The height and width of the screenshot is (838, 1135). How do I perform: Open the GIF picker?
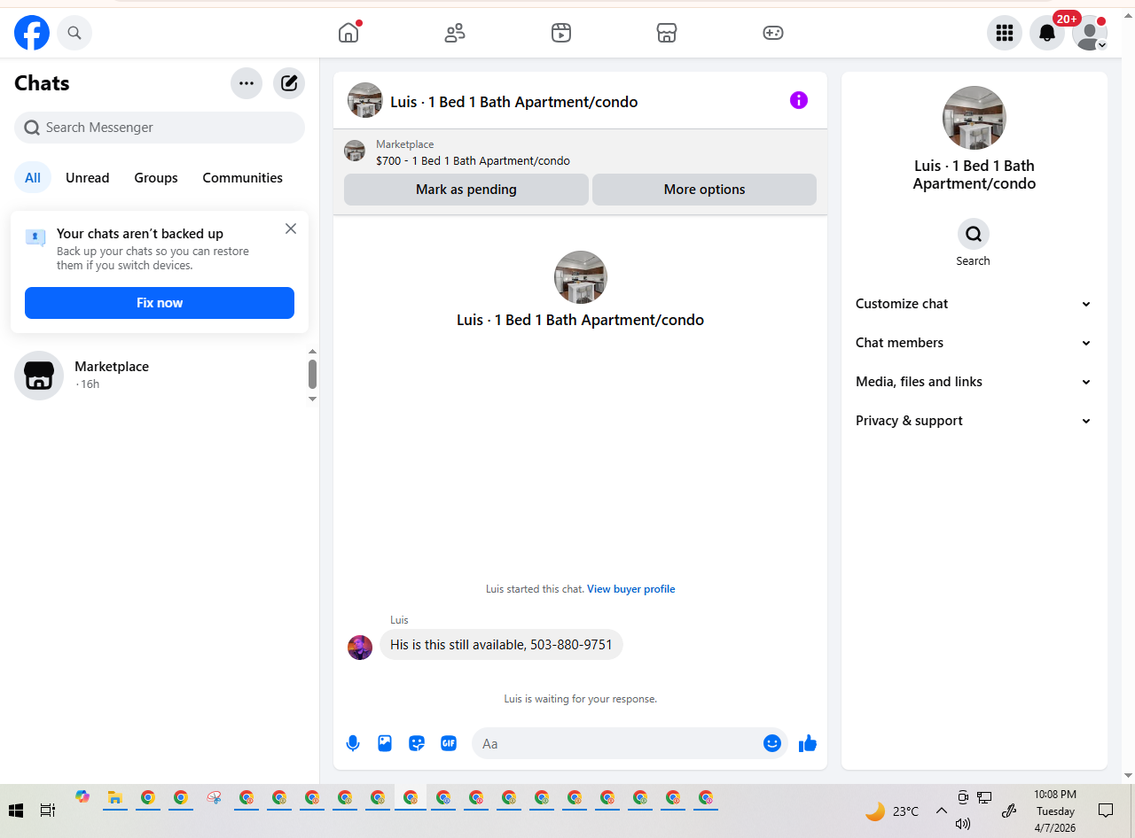(449, 743)
